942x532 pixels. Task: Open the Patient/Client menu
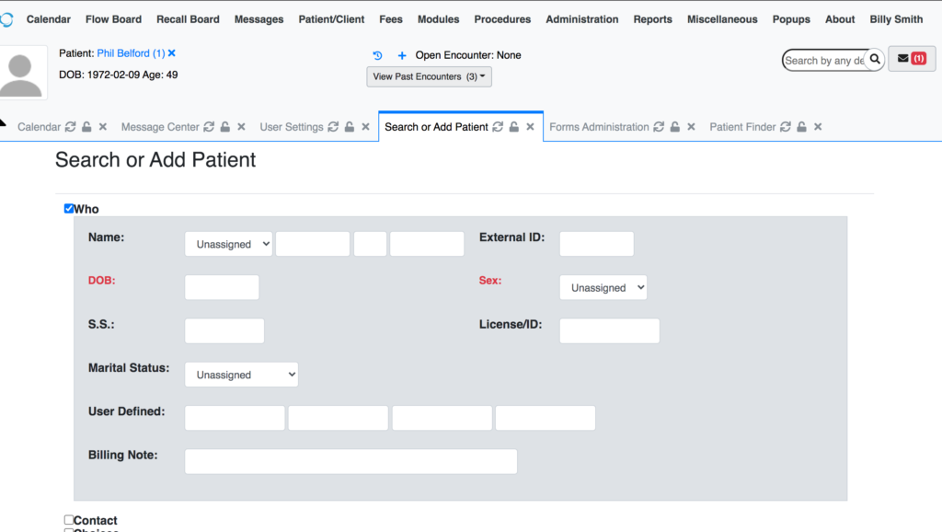[x=331, y=19]
